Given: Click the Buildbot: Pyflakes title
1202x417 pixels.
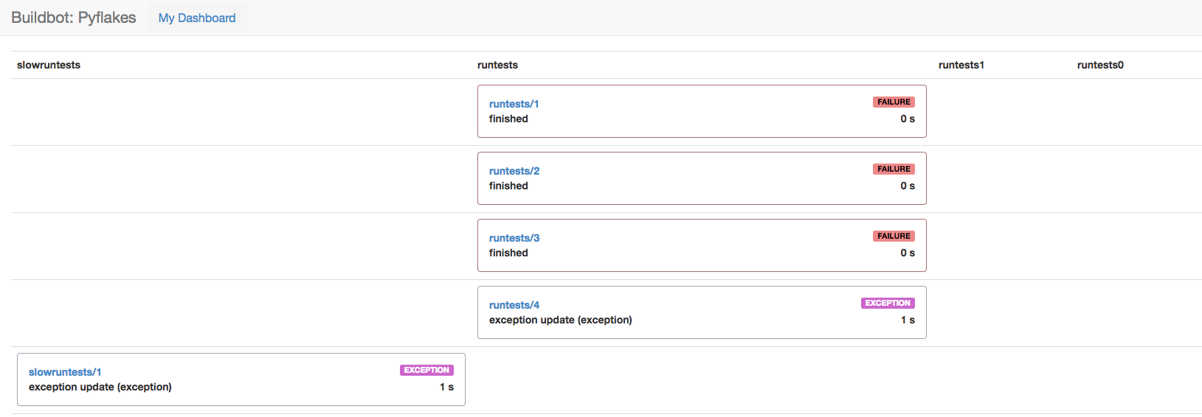Looking at the screenshot, I should [x=74, y=18].
